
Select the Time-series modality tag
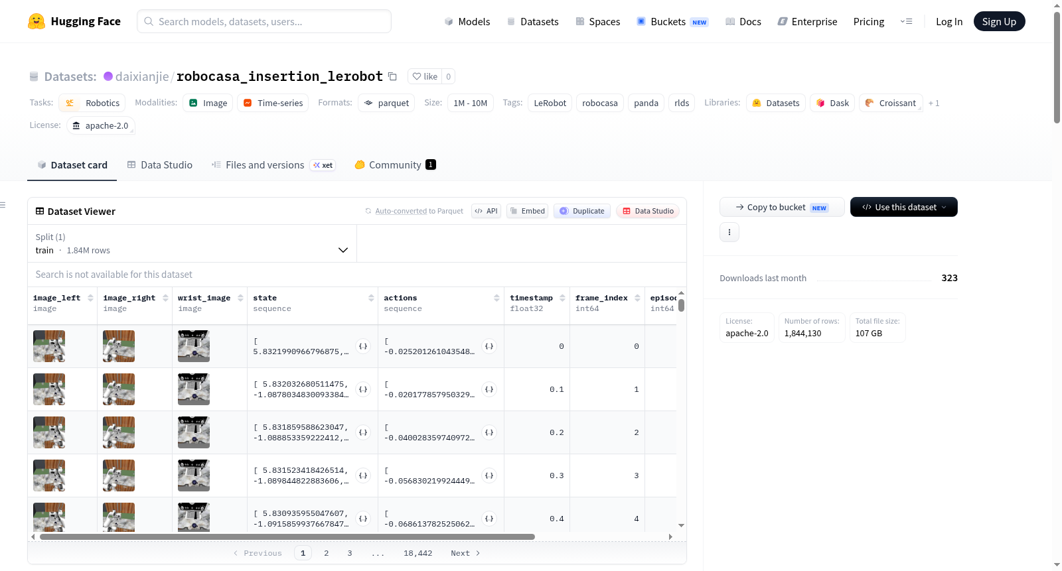[x=273, y=103]
